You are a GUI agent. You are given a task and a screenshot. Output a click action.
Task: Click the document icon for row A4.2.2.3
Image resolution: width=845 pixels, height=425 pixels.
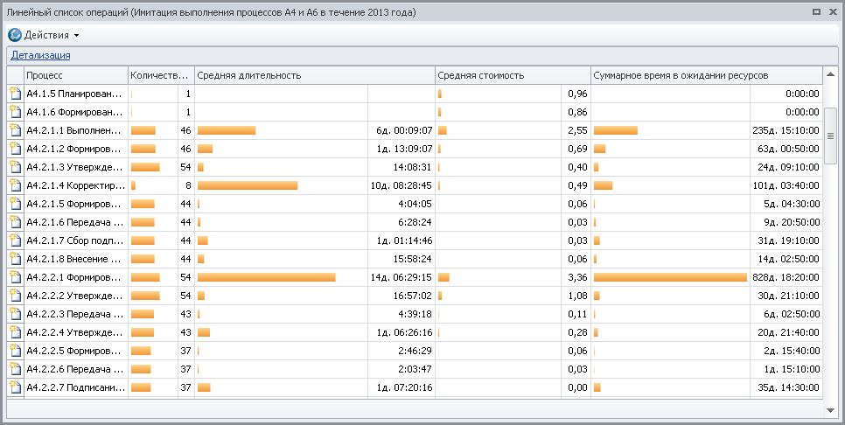pos(14,314)
